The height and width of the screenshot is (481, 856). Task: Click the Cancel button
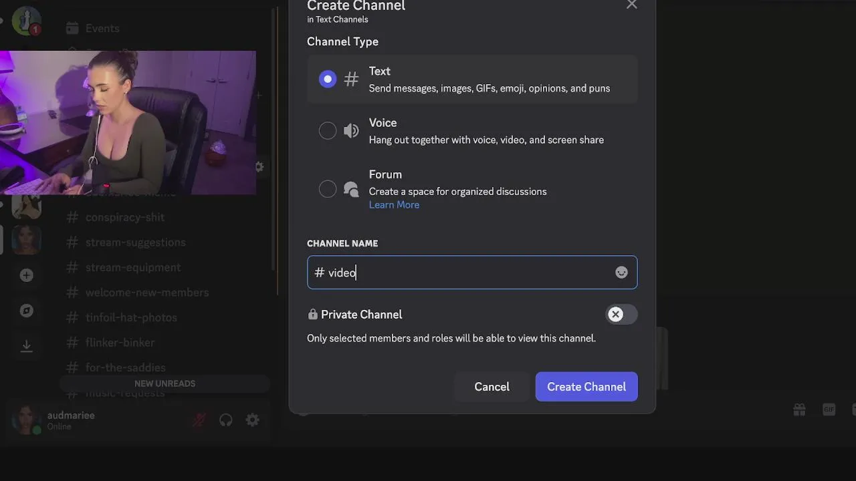coord(492,387)
